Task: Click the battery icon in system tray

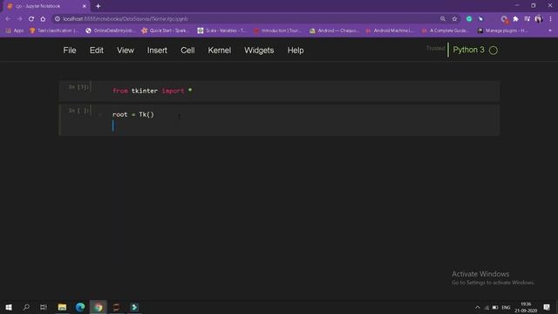Action: tap(495, 307)
